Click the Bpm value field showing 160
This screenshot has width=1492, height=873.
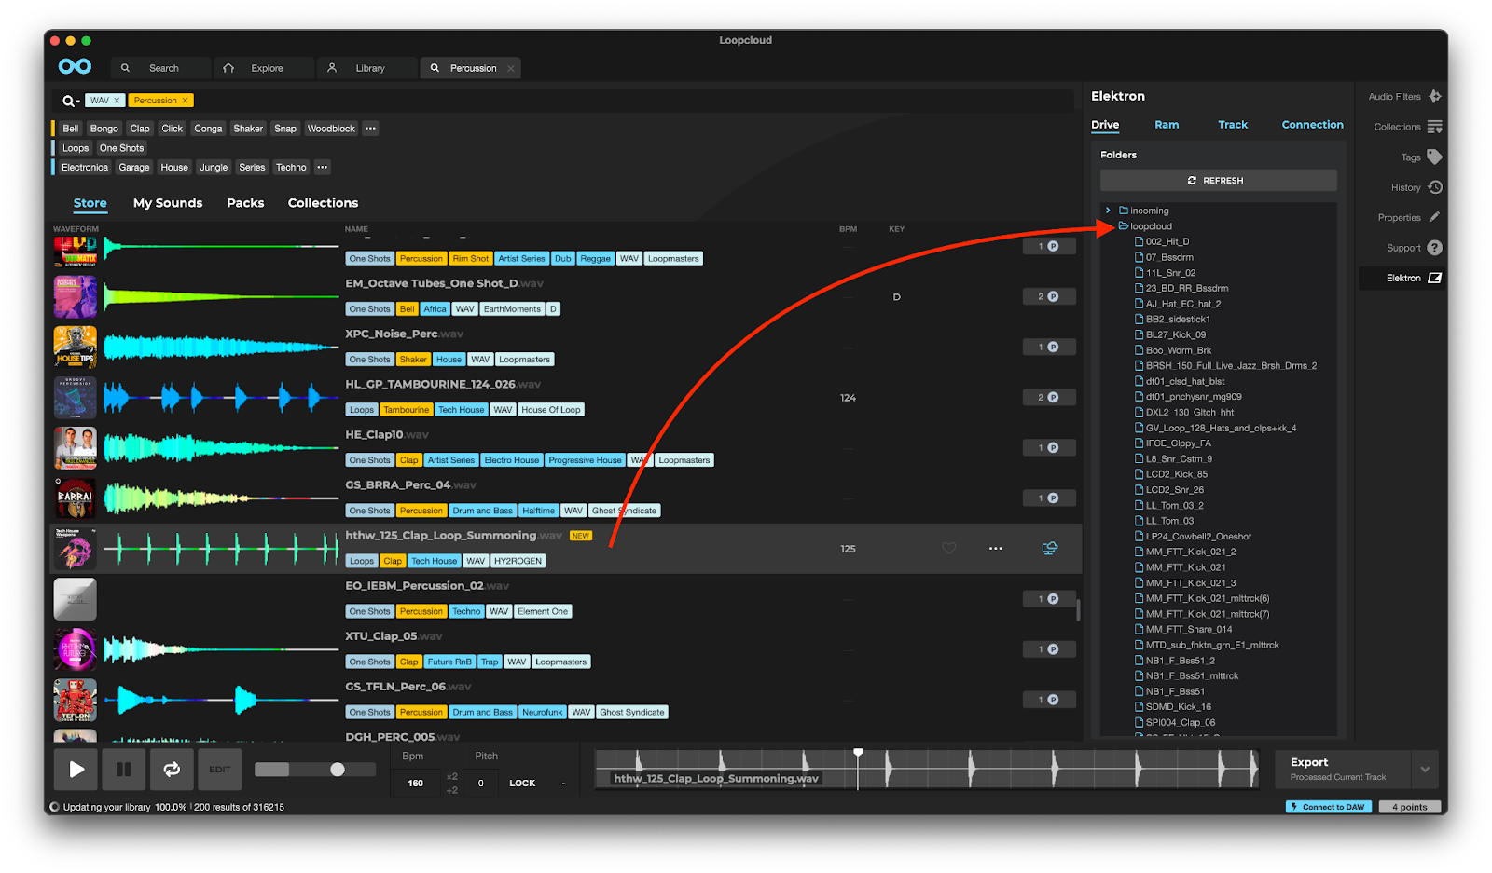coord(416,783)
